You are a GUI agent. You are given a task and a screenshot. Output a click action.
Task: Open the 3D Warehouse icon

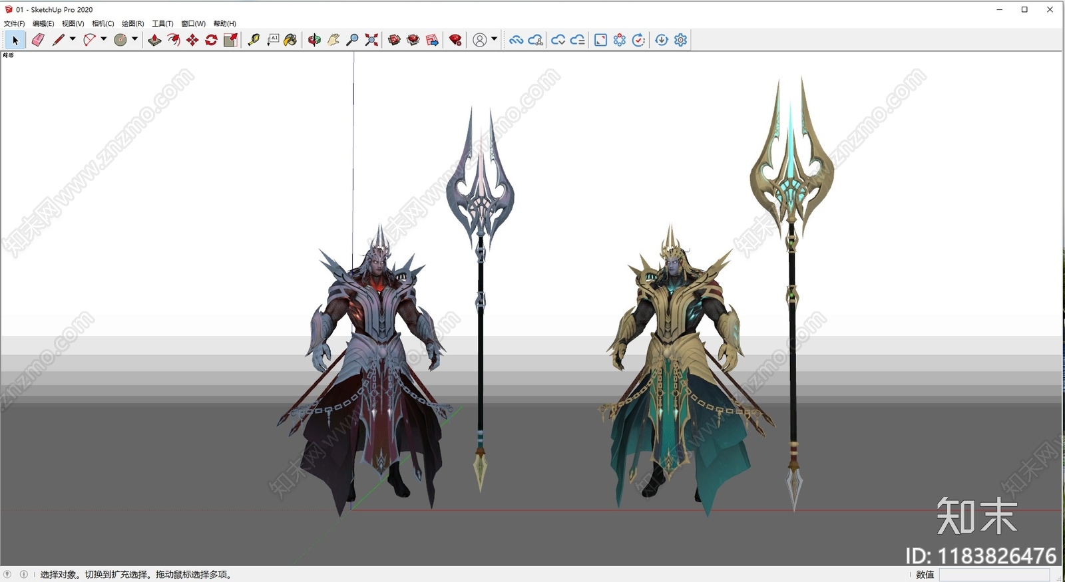coord(394,40)
